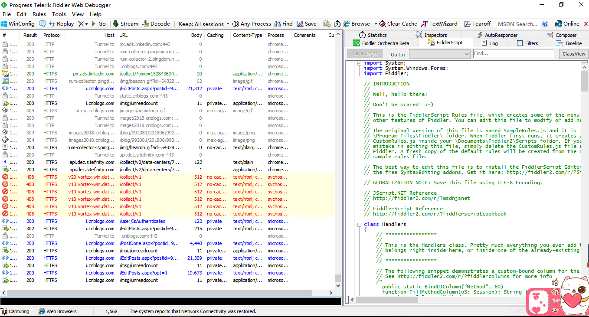Expand the Remove sessions dropdown arrow
The image size is (589, 317).
(86, 24)
